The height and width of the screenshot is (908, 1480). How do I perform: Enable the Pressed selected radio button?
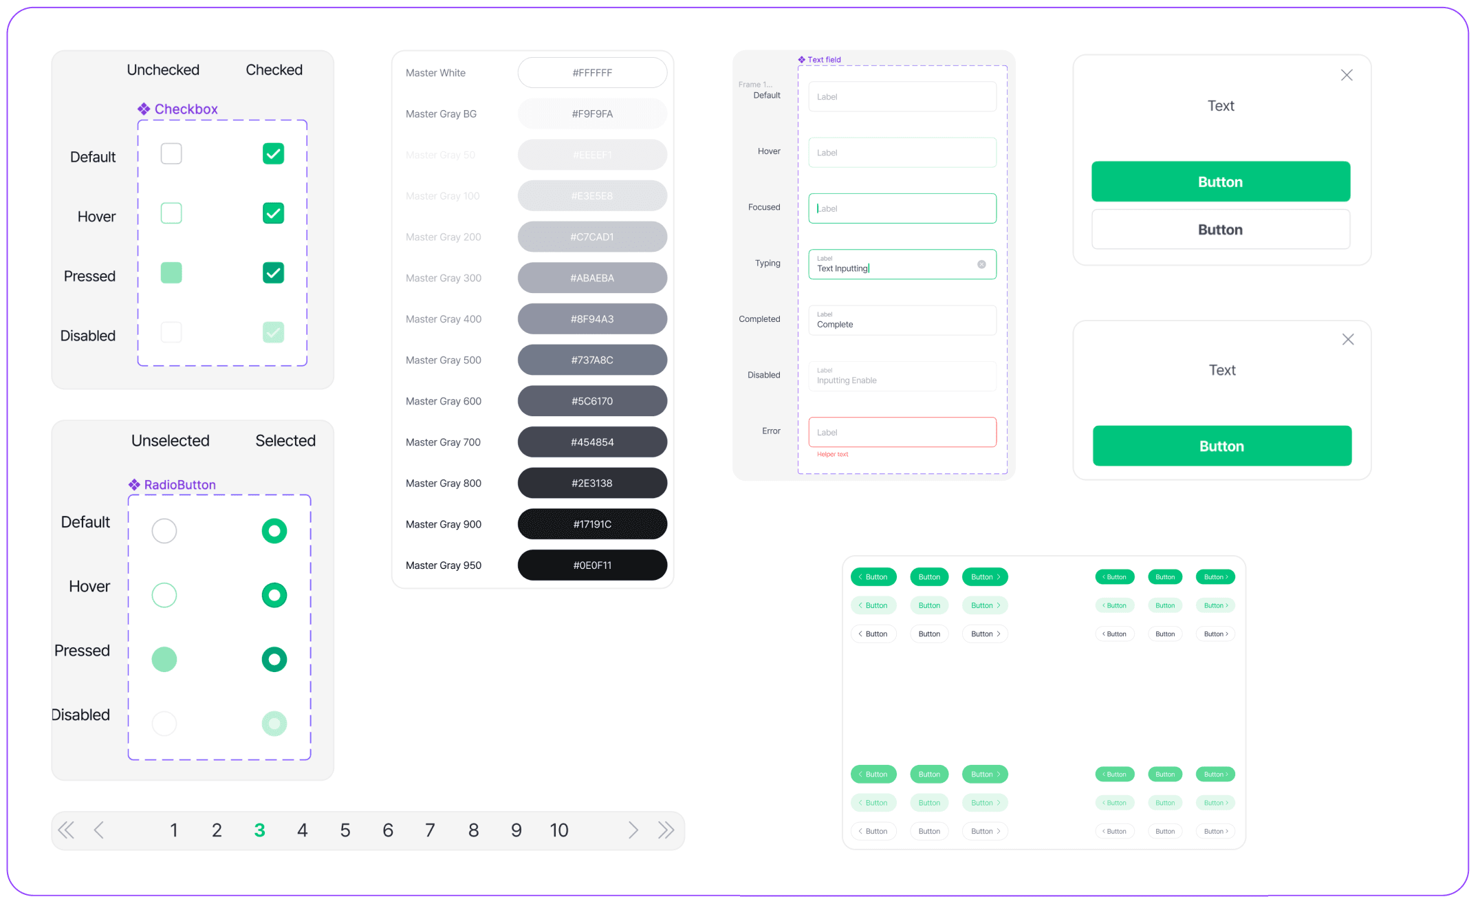[275, 658]
